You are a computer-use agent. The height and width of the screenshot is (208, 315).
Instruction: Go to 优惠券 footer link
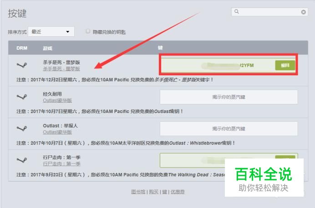point(178,192)
